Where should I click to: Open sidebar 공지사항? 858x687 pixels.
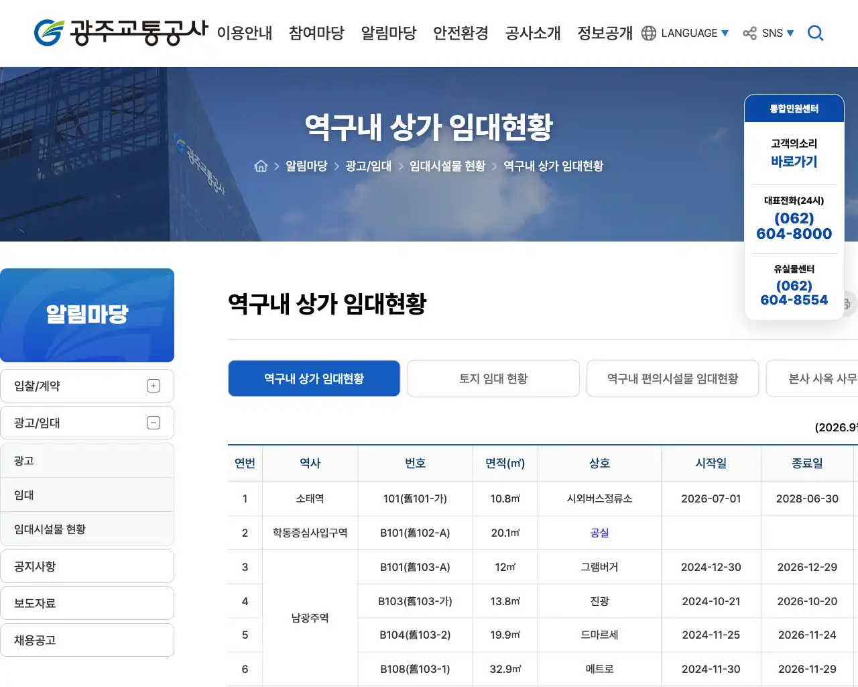(87, 566)
